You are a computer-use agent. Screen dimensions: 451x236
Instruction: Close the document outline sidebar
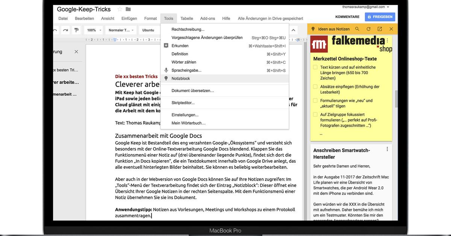tap(76, 51)
